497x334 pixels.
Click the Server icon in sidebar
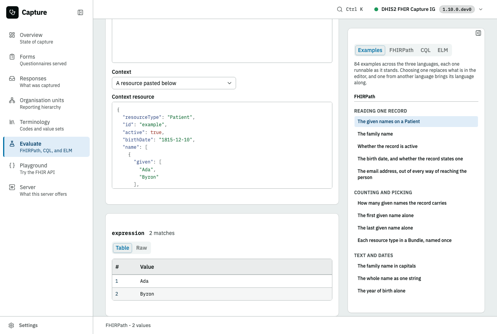[12, 187]
